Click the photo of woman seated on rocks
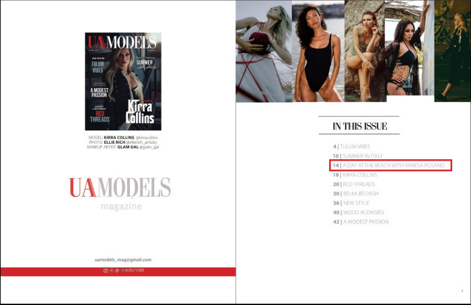 tap(365, 51)
